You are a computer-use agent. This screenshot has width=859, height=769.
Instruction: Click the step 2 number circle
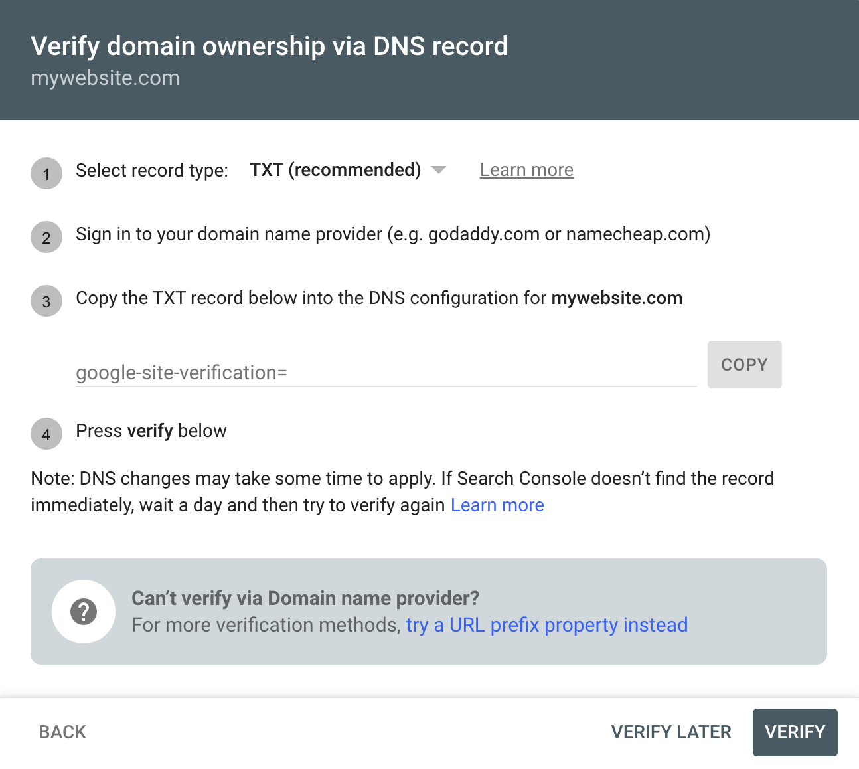[46, 238]
